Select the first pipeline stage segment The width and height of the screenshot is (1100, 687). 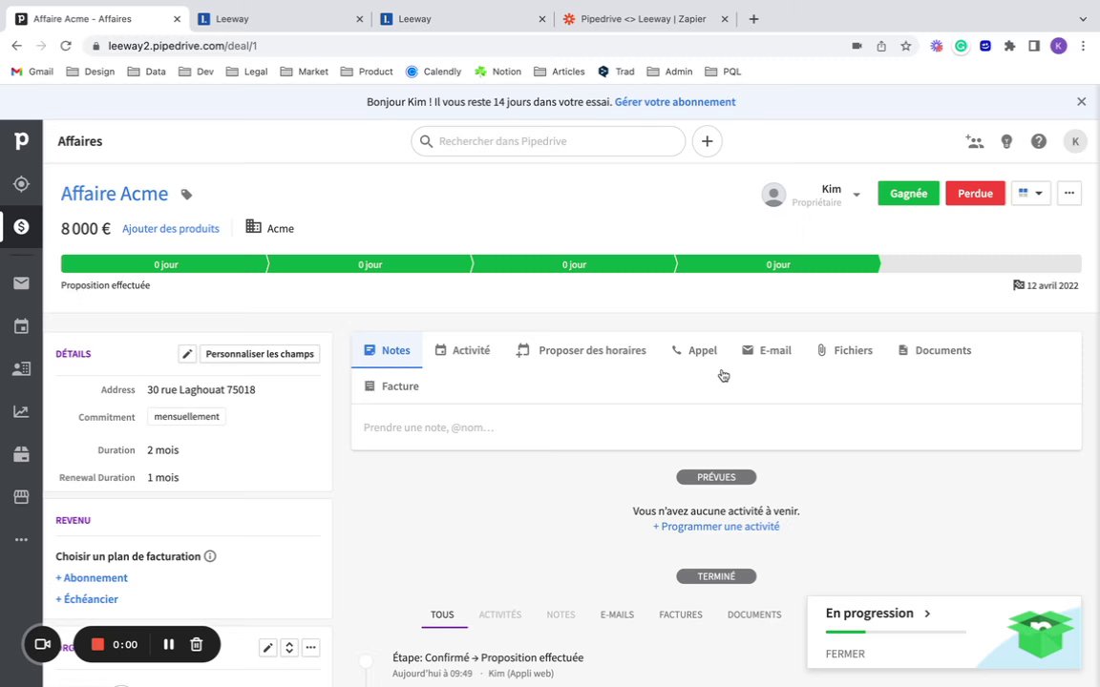pos(164,264)
